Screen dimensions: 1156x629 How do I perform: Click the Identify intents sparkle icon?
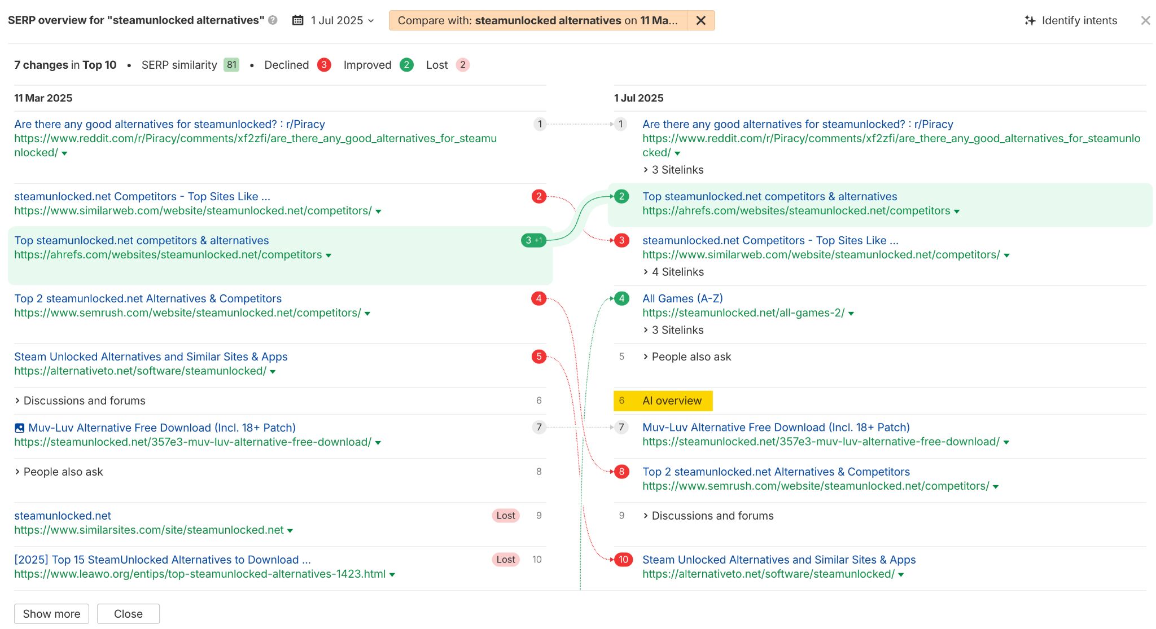tap(1029, 20)
